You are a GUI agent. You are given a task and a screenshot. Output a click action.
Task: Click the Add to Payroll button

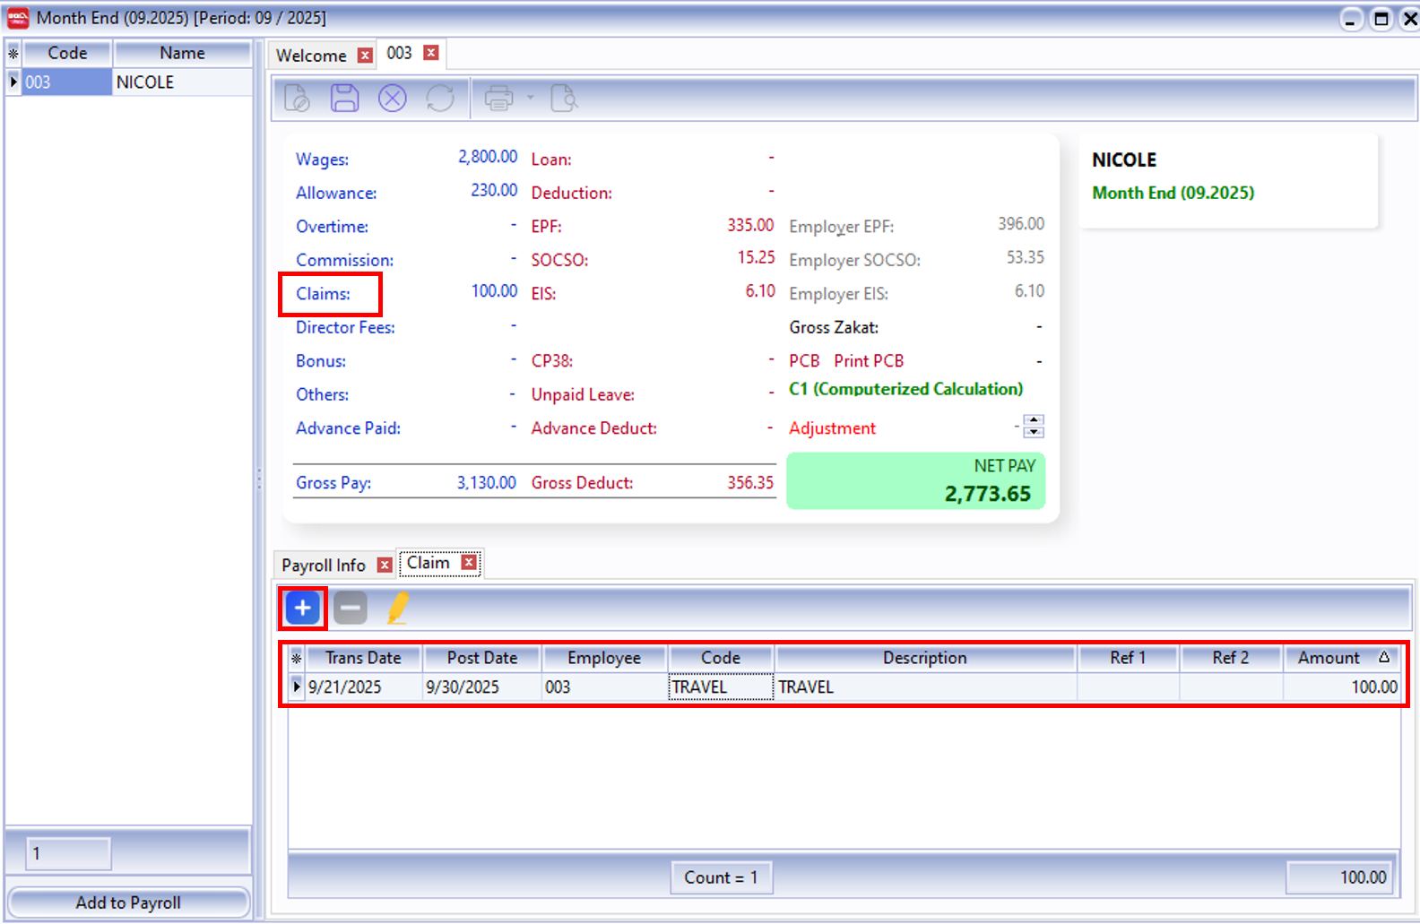click(128, 902)
